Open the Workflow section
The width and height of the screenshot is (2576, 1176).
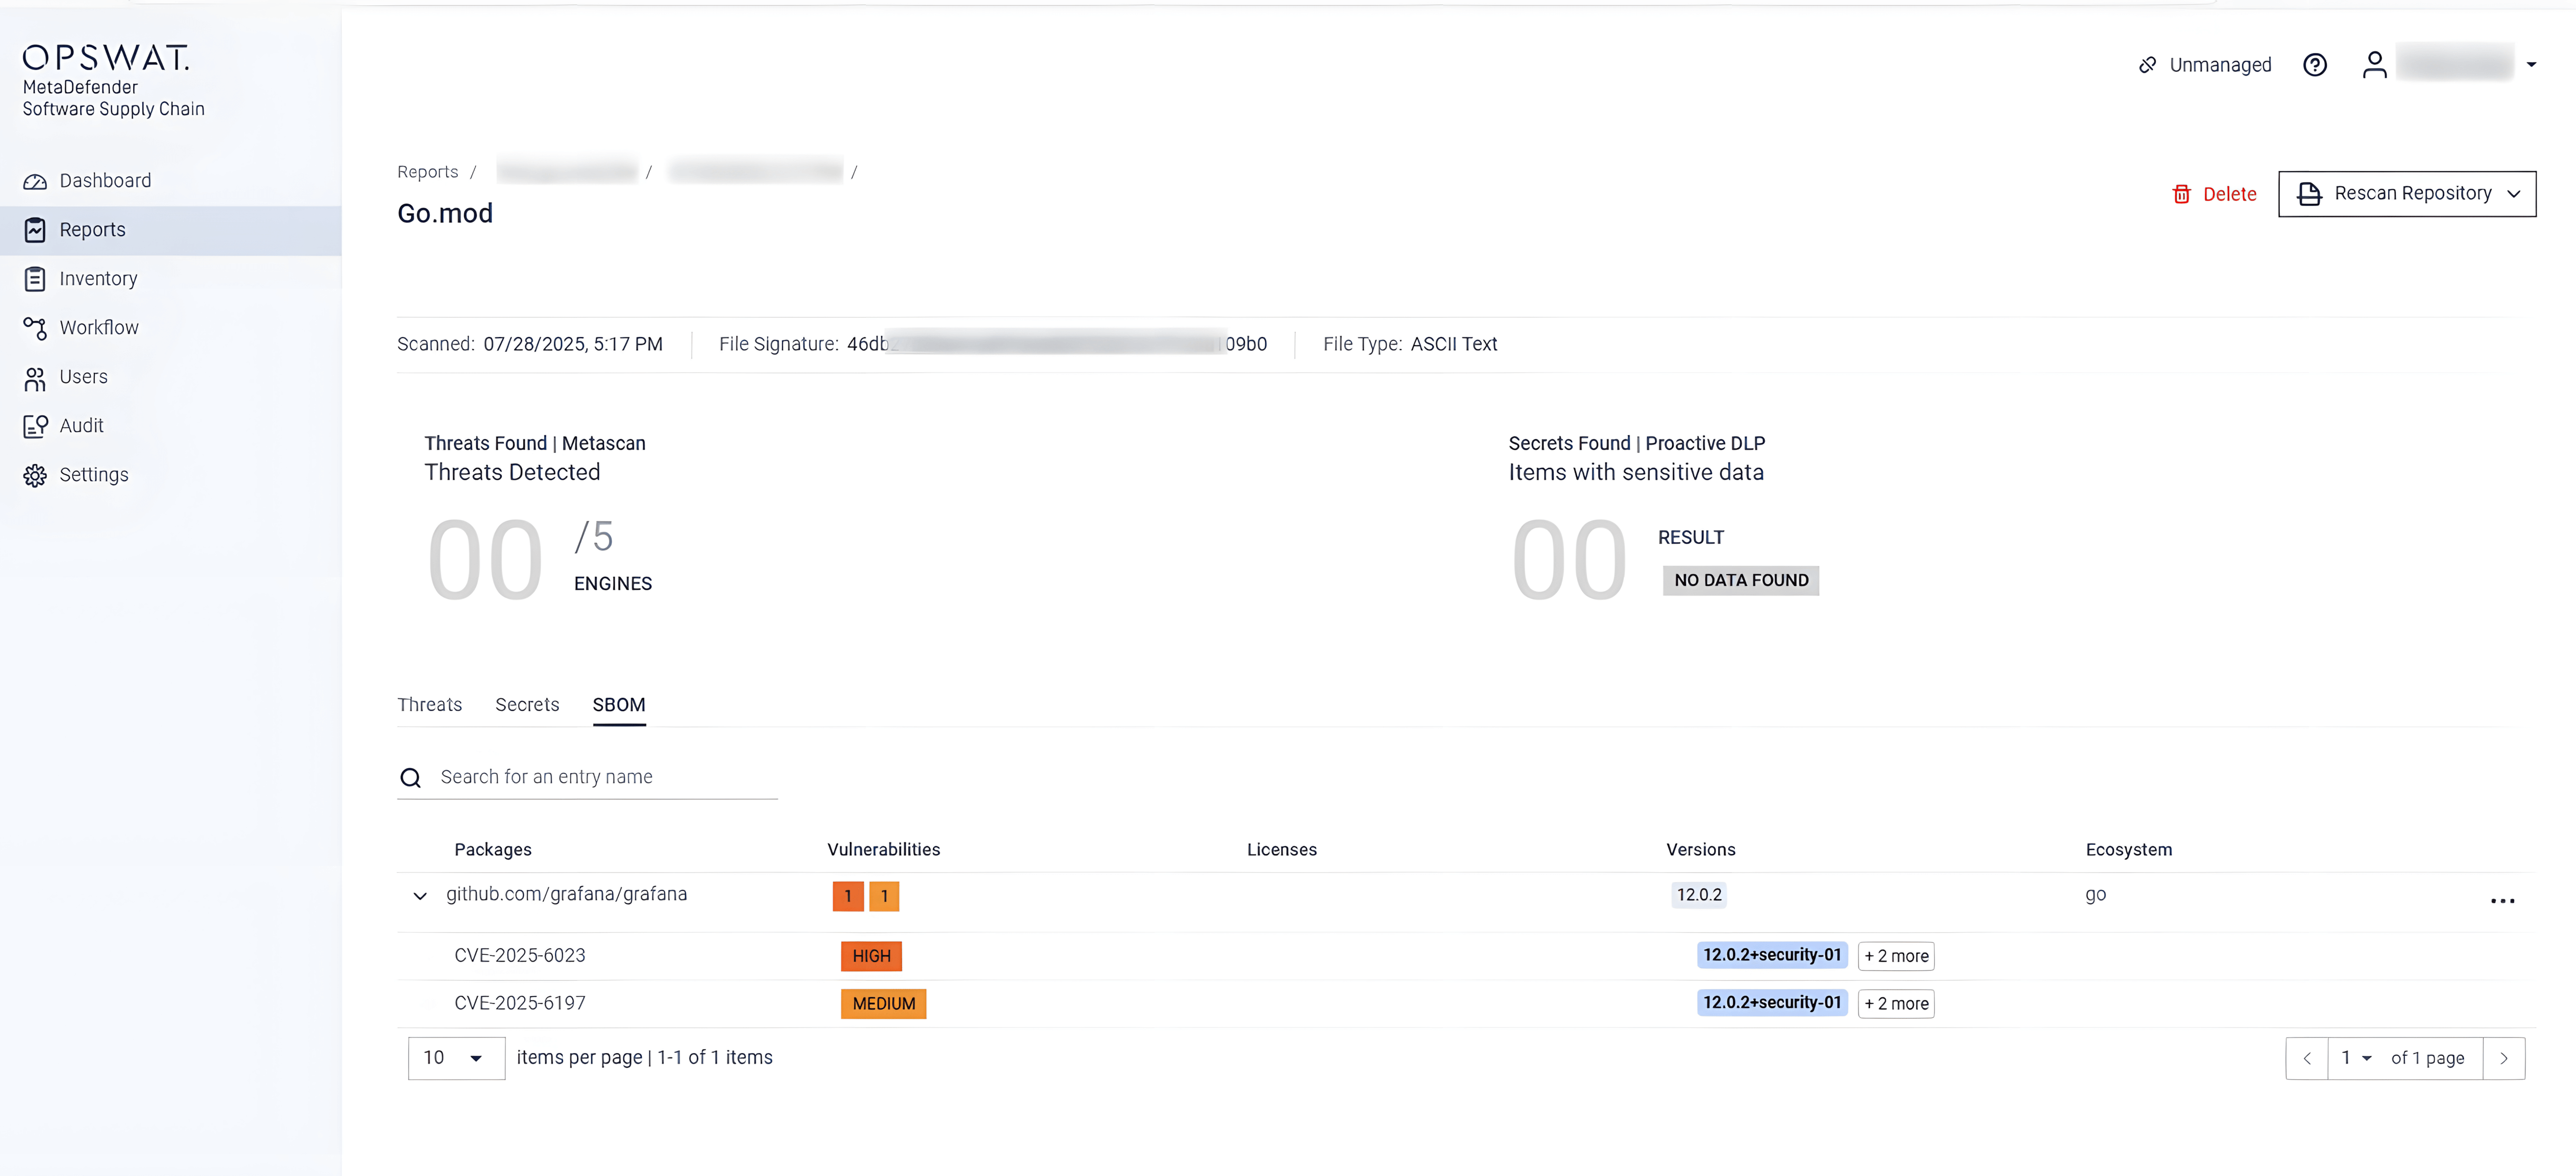[x=99, y=327]
